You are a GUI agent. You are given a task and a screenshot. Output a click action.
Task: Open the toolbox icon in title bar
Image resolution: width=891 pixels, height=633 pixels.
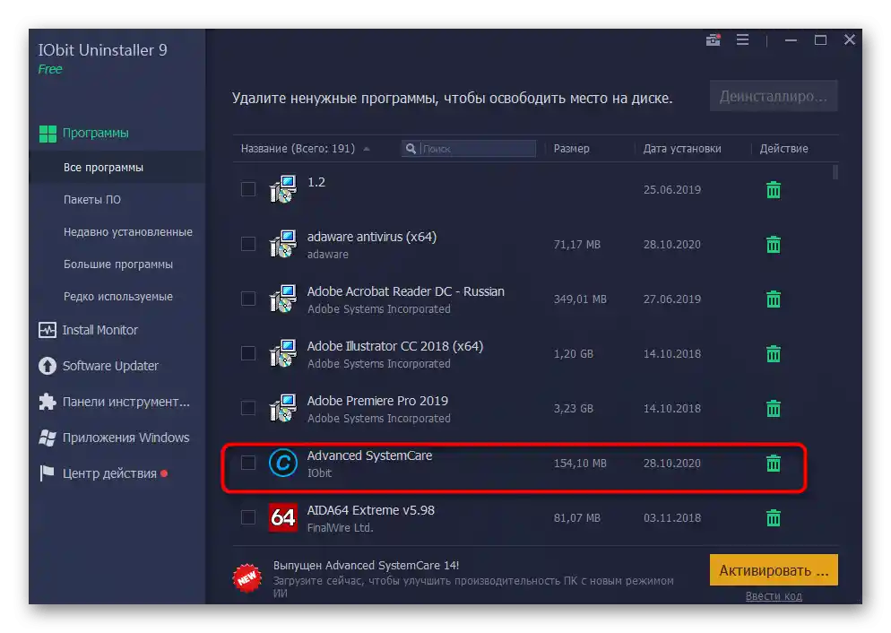(714, 39)
